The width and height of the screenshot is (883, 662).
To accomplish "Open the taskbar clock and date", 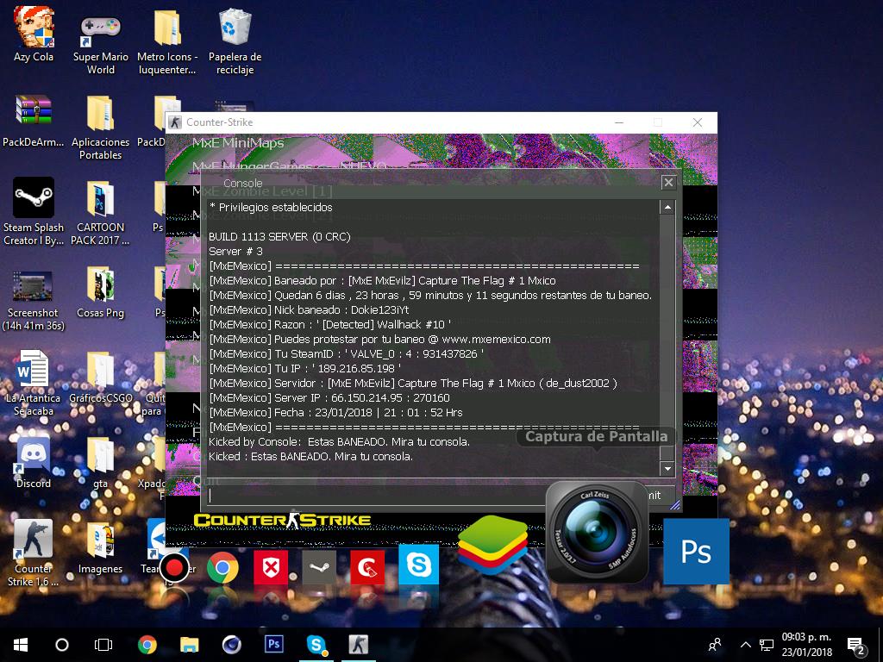I will point(806,645).
